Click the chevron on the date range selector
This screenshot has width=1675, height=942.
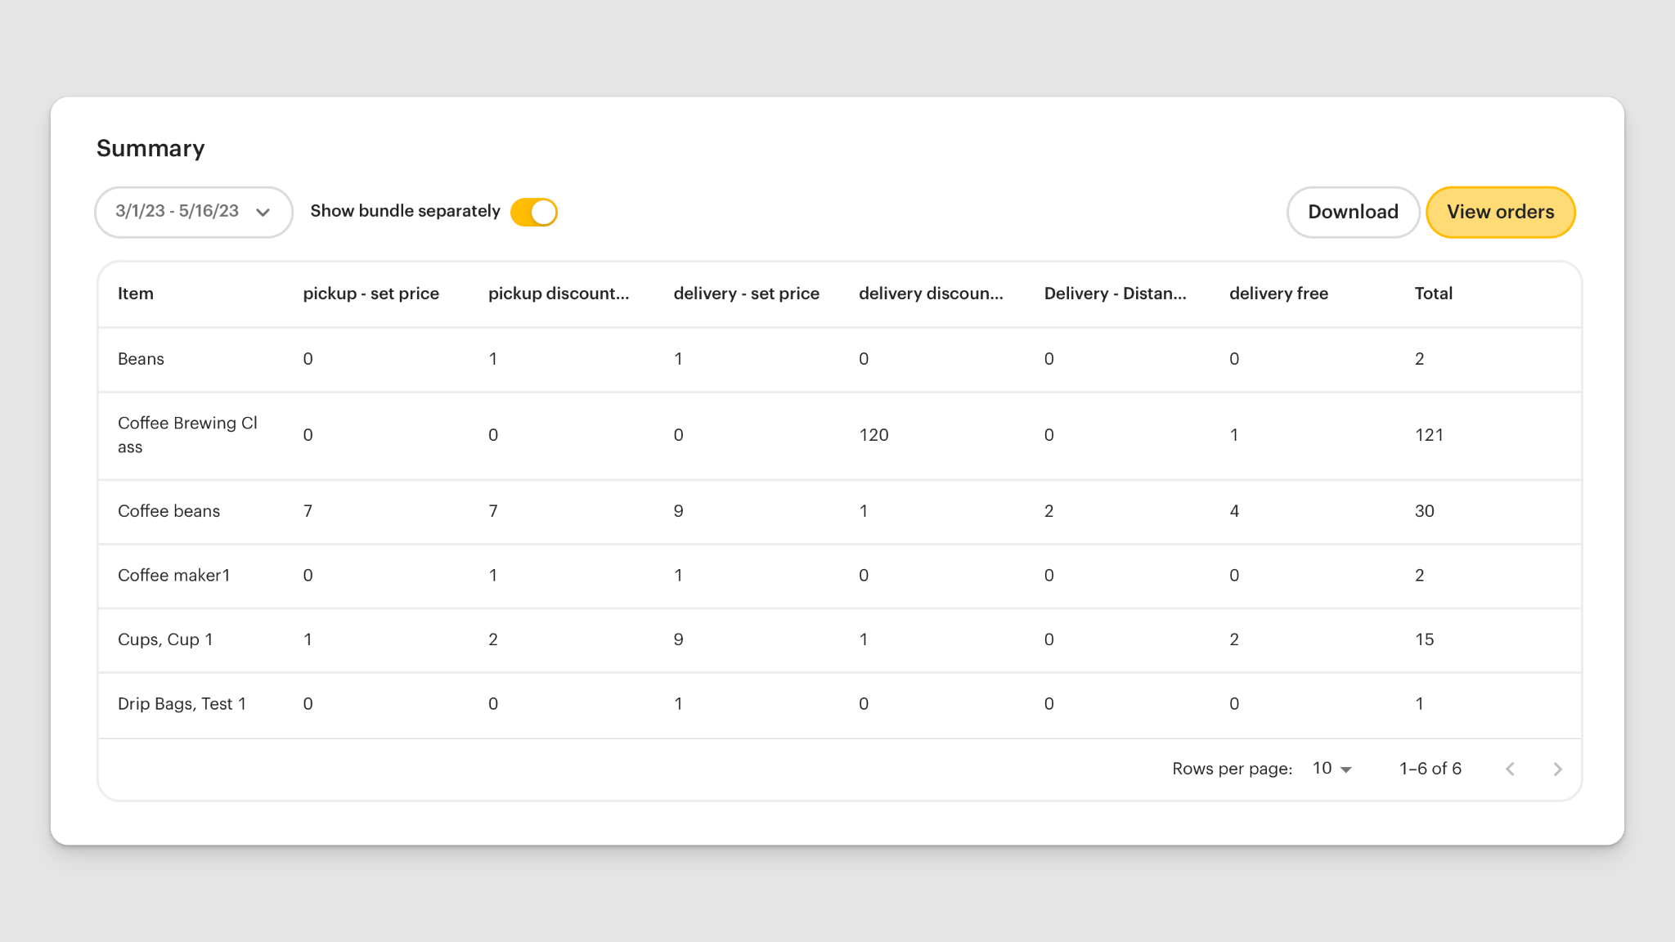coord(263,212)
